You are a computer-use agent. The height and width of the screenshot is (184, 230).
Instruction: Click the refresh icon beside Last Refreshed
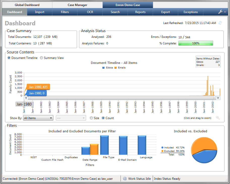coord(220,23)
